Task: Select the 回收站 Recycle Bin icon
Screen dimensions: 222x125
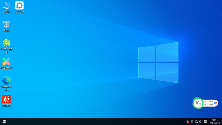Action: (6, 26)
